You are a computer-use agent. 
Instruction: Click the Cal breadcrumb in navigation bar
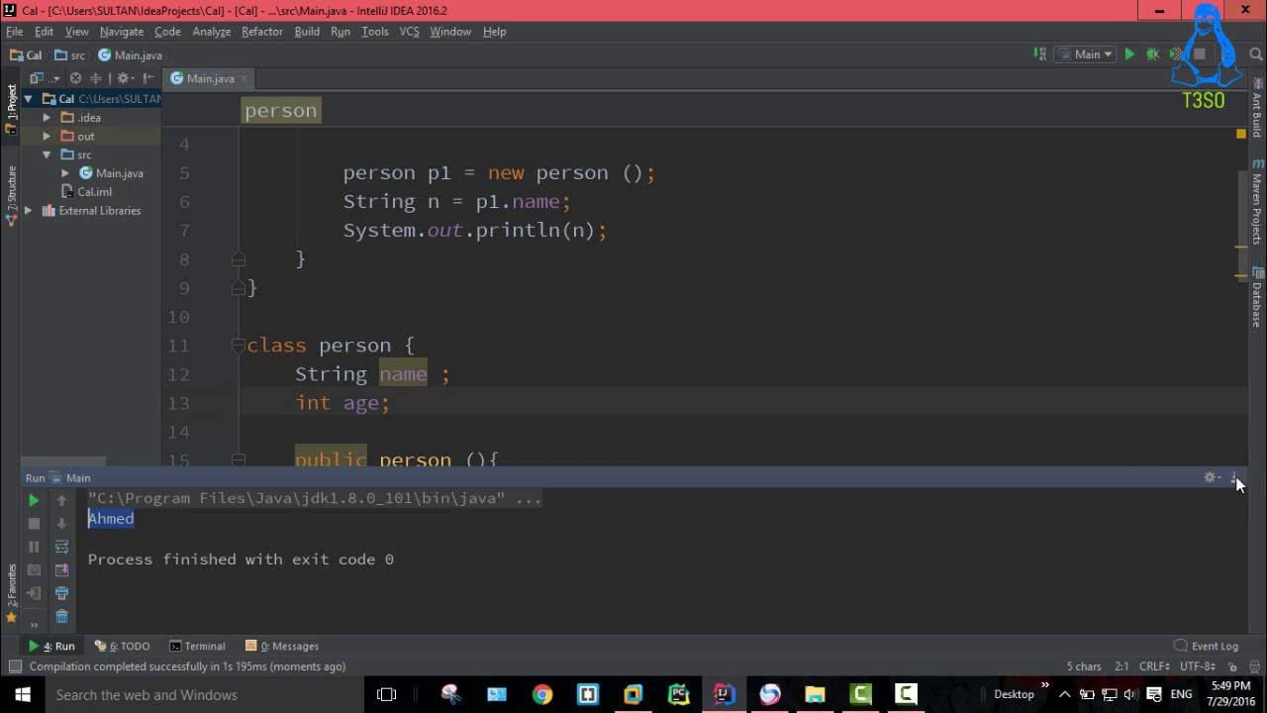[x=26, y=55]
